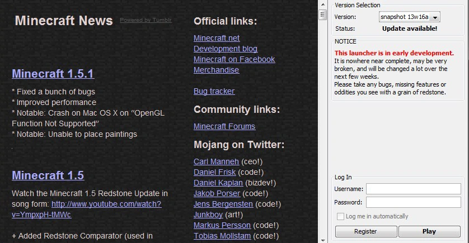Open the Minecraft 1.5 news heading
The width and height of the screenshot is (469, 243).
point(48,175)
